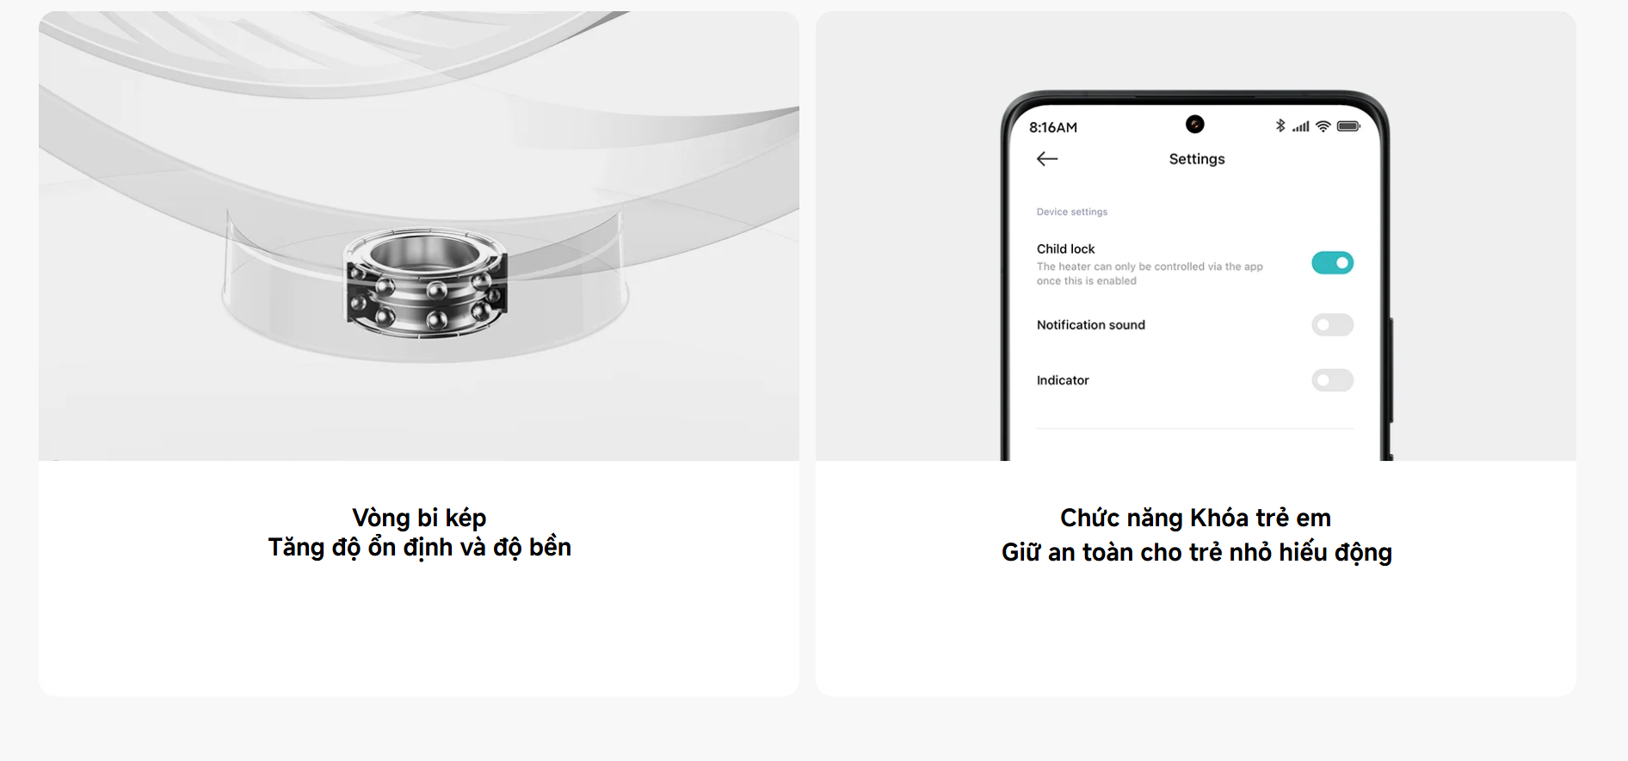
Task: Click the cellular signal bars icon
Action: point(1301,126)
